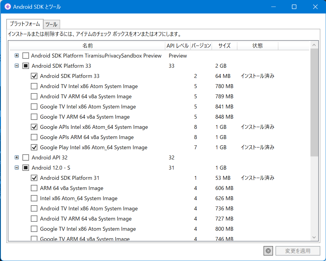Check the Android API 32 checkbox
The image size is (326, 261).
point(26,158)
